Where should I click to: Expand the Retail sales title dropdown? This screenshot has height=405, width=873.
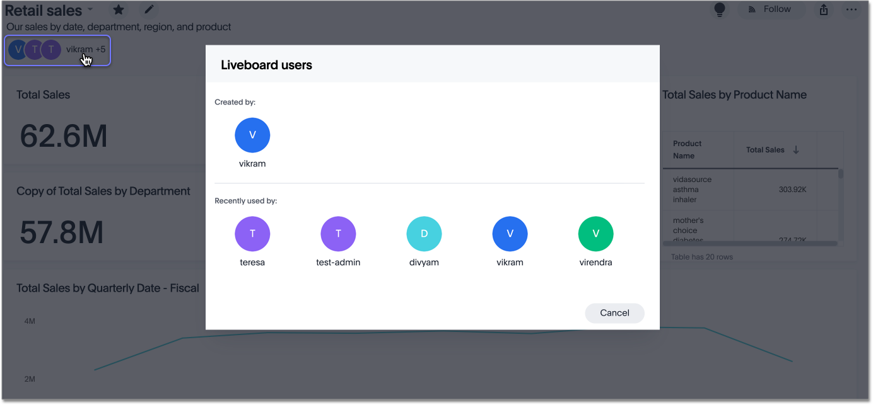click(90, 9)
